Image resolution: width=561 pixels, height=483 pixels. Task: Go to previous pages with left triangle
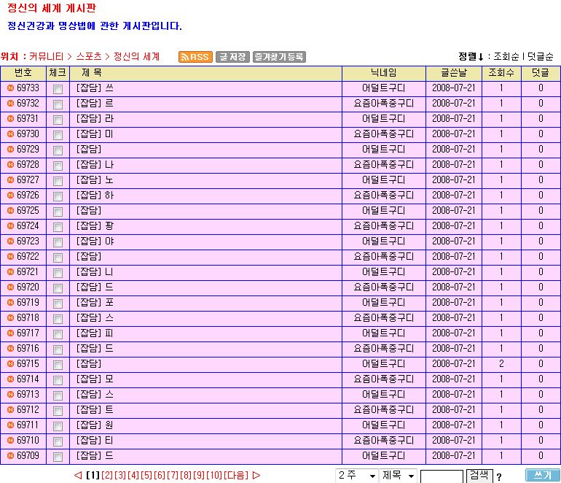click(x=78, y=476)
